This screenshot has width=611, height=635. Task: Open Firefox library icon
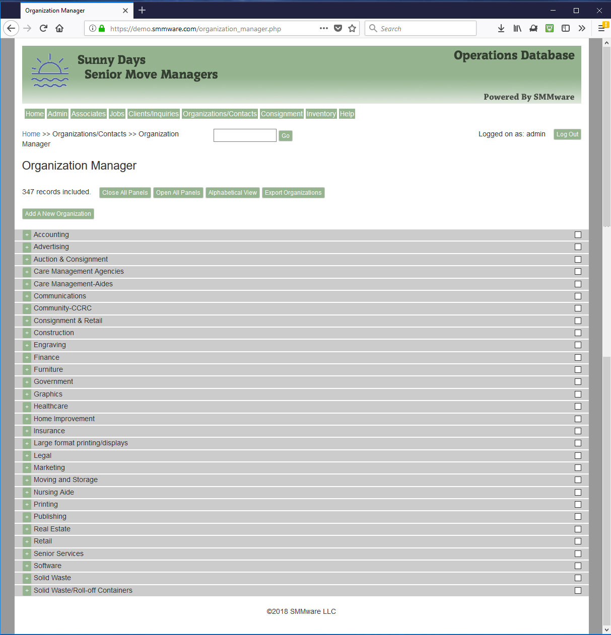coord(517,28)
